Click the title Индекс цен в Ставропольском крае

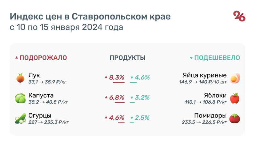click(x=90, y=16)
